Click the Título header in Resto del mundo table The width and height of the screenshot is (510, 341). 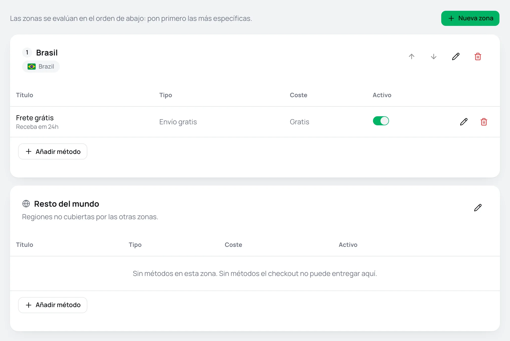coord(25,245)
